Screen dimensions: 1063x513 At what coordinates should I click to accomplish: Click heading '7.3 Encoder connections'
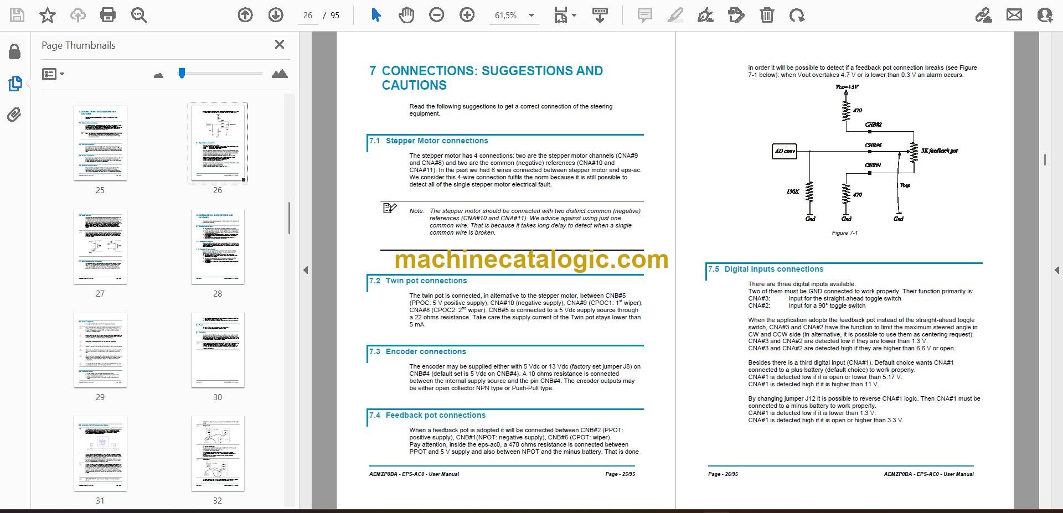417,351
